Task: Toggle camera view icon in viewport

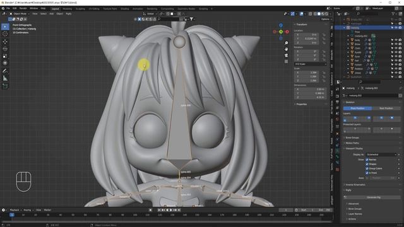Action: (286, 55)
